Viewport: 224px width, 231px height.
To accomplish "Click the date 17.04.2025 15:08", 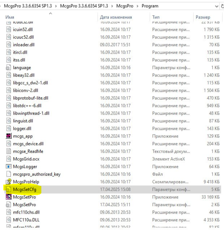I will pos(115,189).
